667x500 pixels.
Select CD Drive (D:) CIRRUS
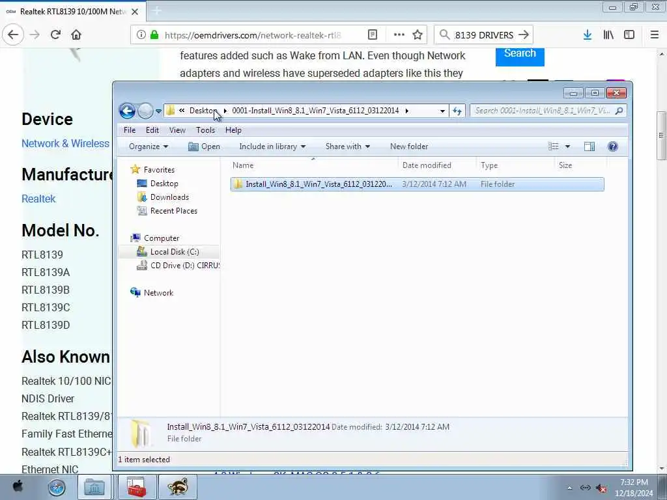184,266
